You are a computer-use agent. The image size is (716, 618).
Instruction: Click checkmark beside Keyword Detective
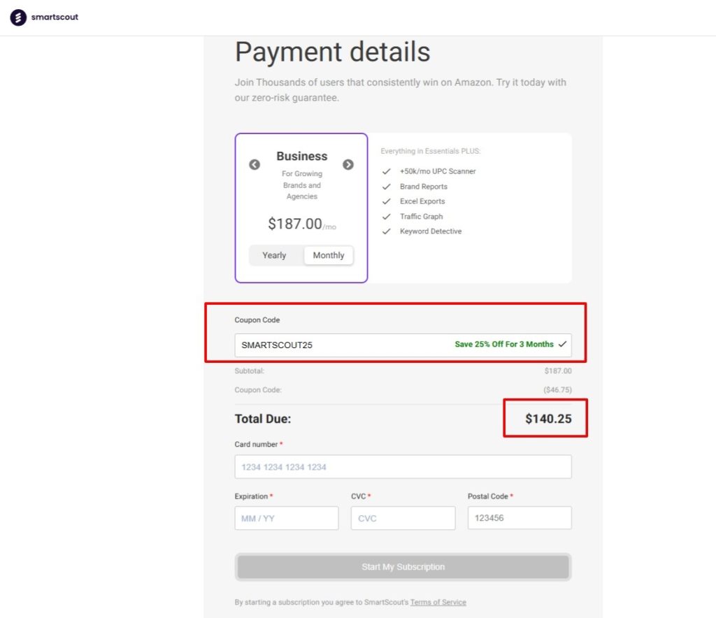(x=387, y=231)
